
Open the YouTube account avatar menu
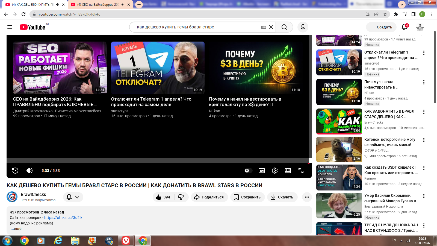(x=420, y=27)
